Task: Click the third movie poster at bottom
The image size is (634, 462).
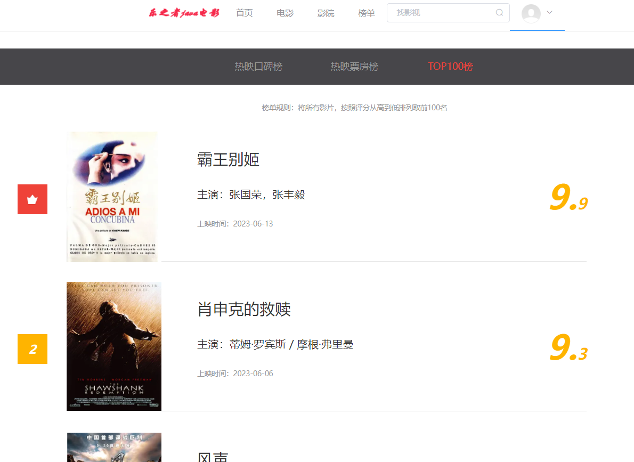Action: [x=114, y=447]
